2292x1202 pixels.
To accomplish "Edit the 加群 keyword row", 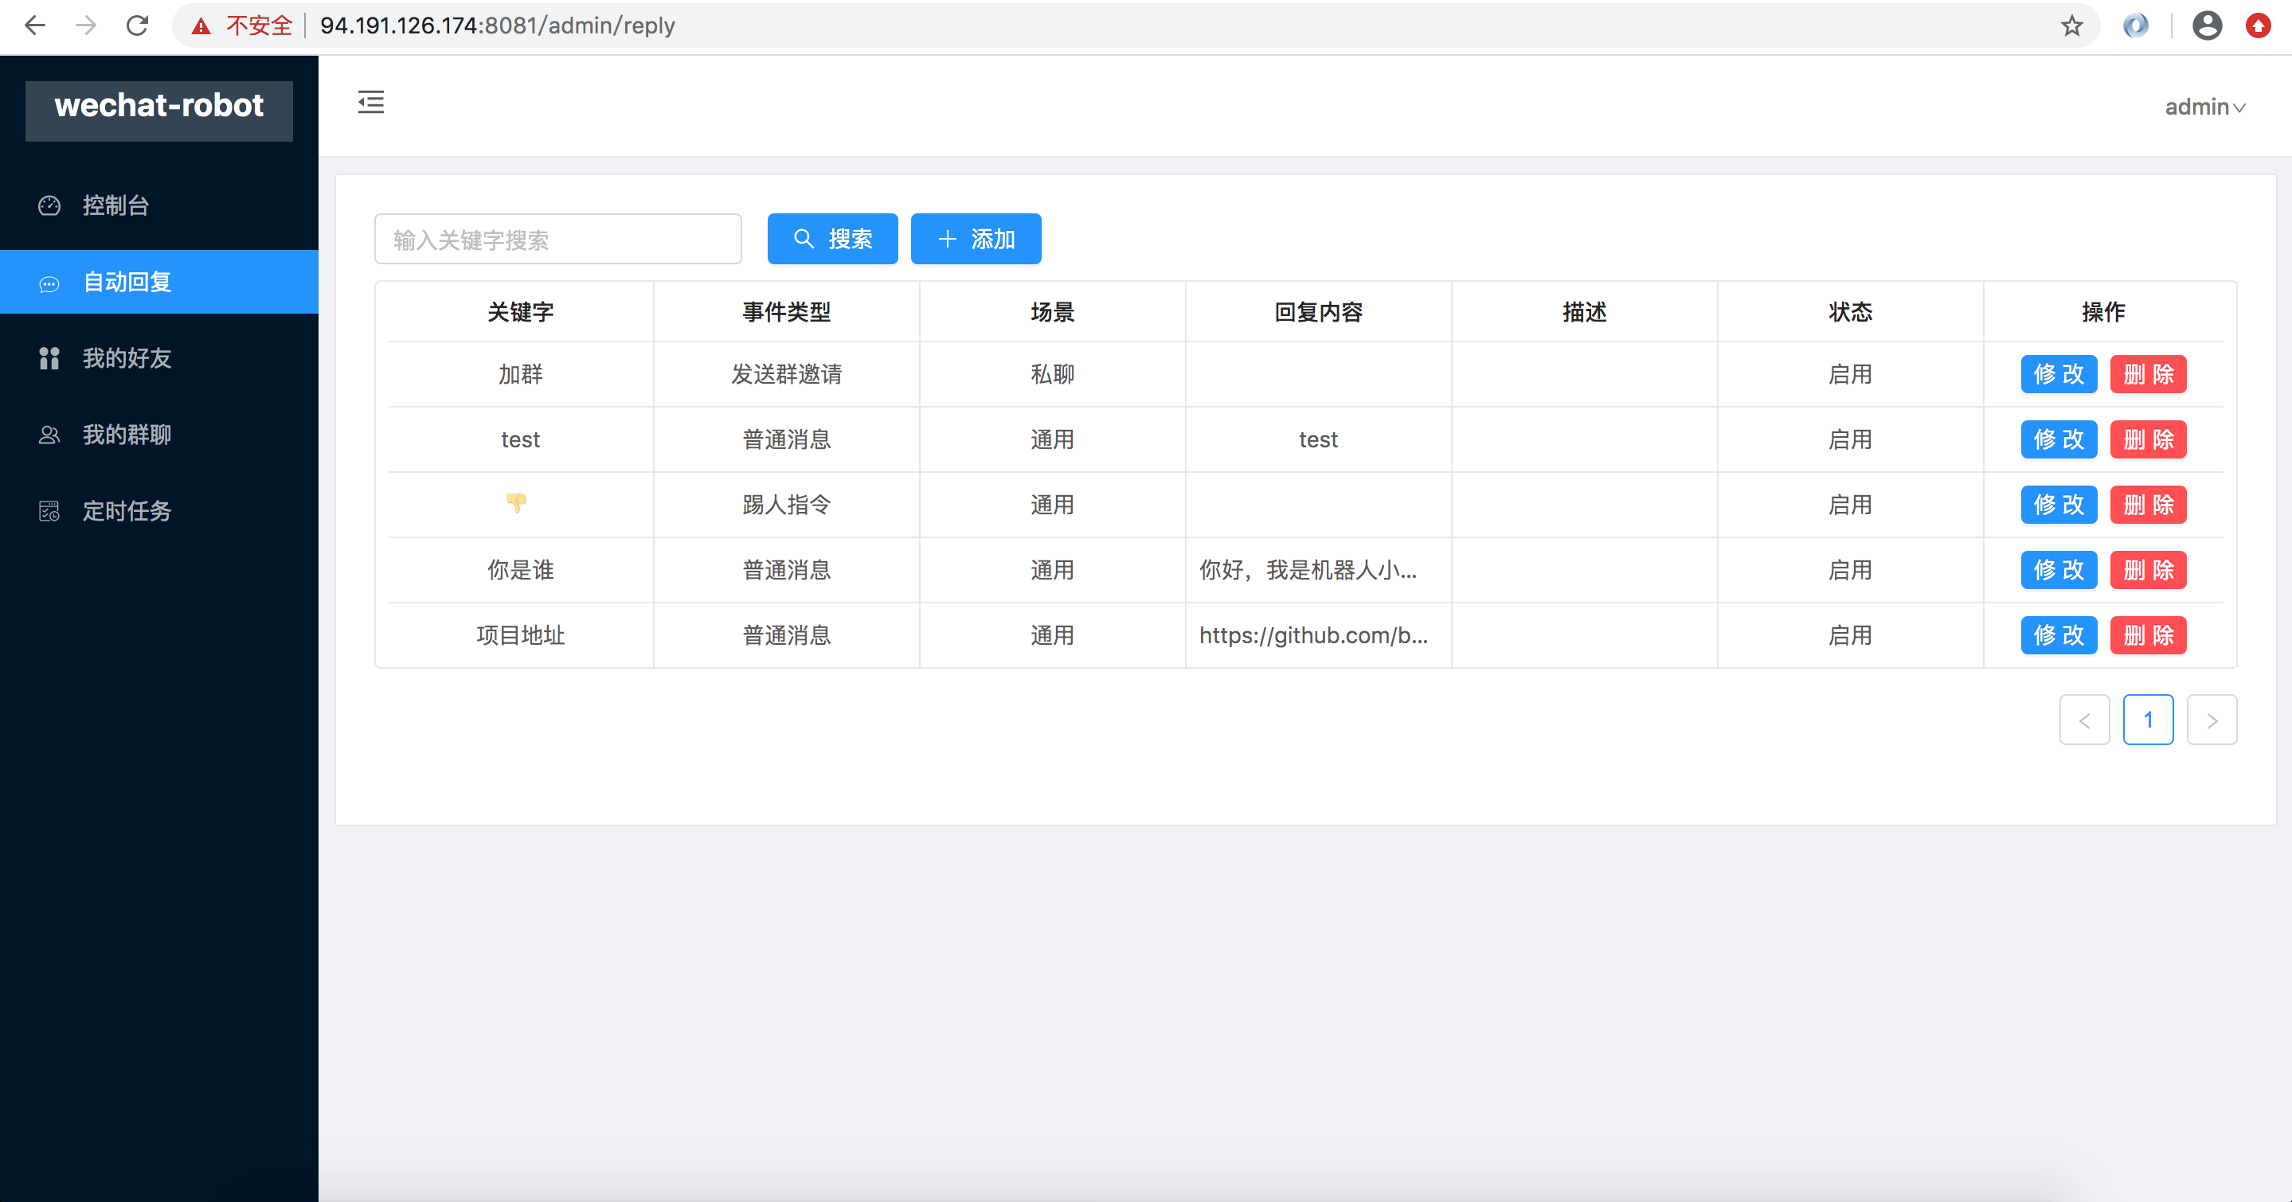I will pyautogui.click(x=2058, y=374).
